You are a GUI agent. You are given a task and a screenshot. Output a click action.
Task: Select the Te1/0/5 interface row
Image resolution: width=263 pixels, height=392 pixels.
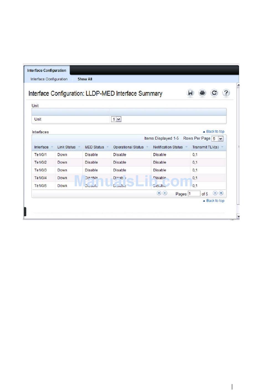click(x=129, y=186)
